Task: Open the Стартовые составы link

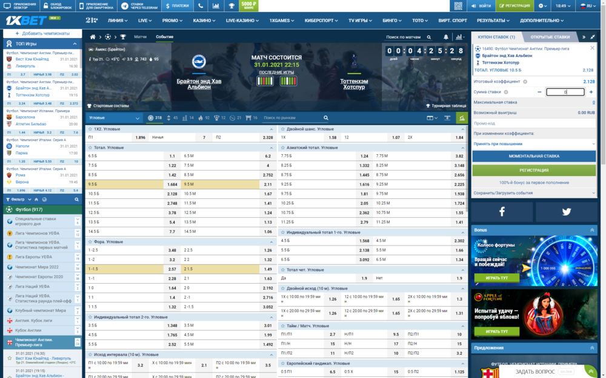Action: [x=108, y=106]
